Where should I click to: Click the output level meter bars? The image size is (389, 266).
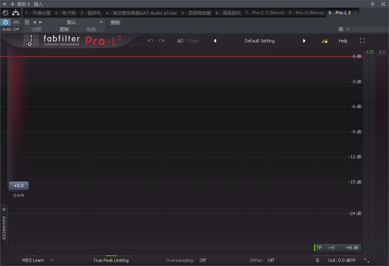tap(369, 156)
